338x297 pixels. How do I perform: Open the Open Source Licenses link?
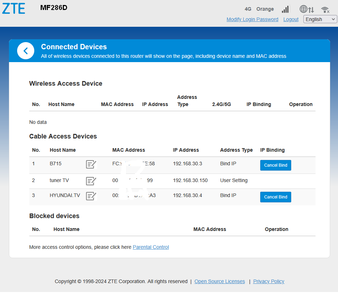(x=220, y=281)
